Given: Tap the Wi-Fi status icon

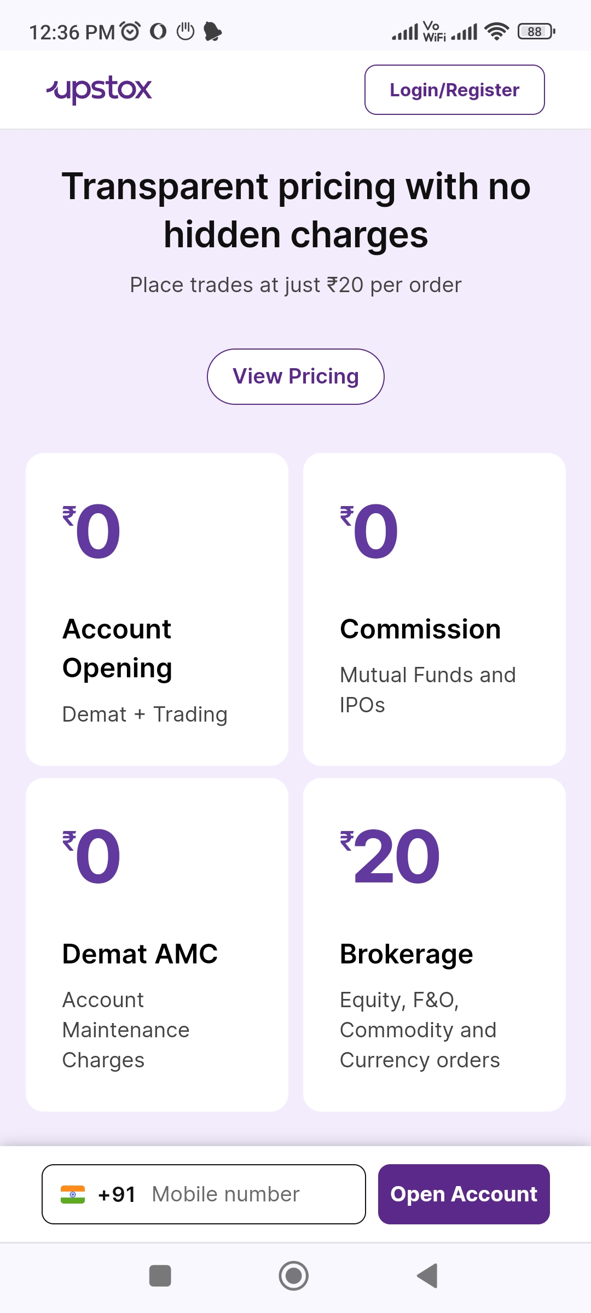Looking at the screenshot, I should (x=496, y=32).
